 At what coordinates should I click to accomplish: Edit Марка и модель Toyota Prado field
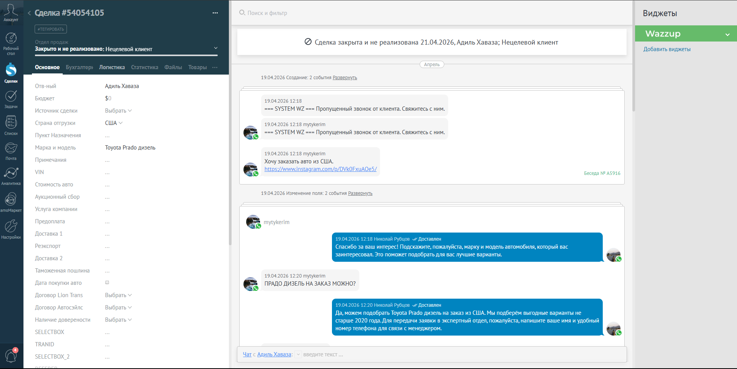(x=130, y=148)
